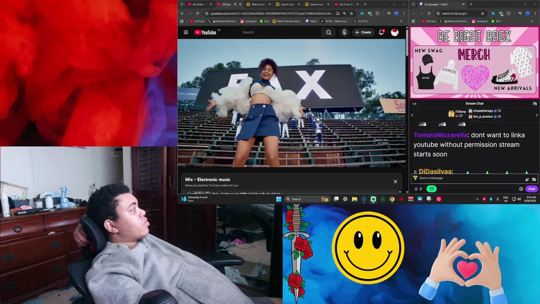Screen dimensions: 540x304
Task: Open the apps grid in YouTube bookmarks bar
Action: (182, 21)
